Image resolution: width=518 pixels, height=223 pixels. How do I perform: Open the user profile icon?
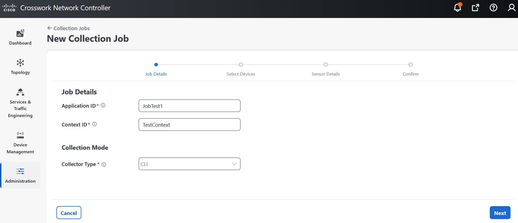point(512,7)
